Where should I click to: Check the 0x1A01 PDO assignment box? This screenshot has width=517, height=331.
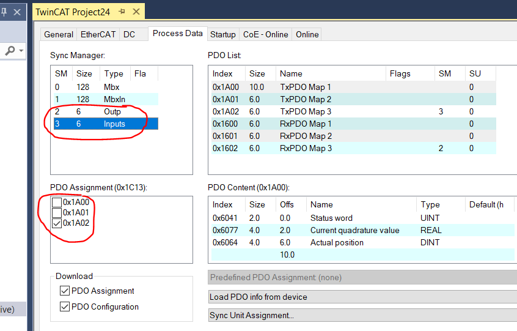click(x=57, y=212)
